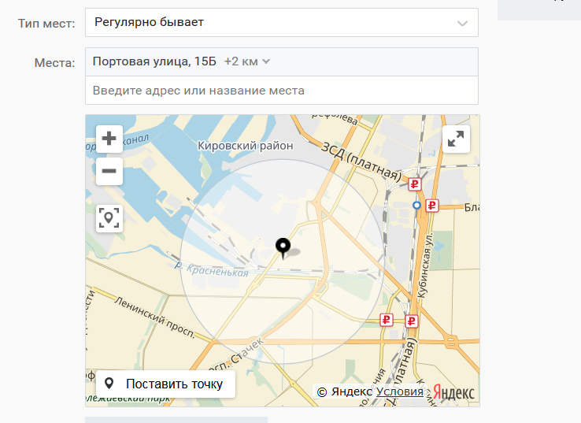This screenshot has width=581, height=423.
Task: Click the locate-my-position icon on map
Action: tap(109, 218)
